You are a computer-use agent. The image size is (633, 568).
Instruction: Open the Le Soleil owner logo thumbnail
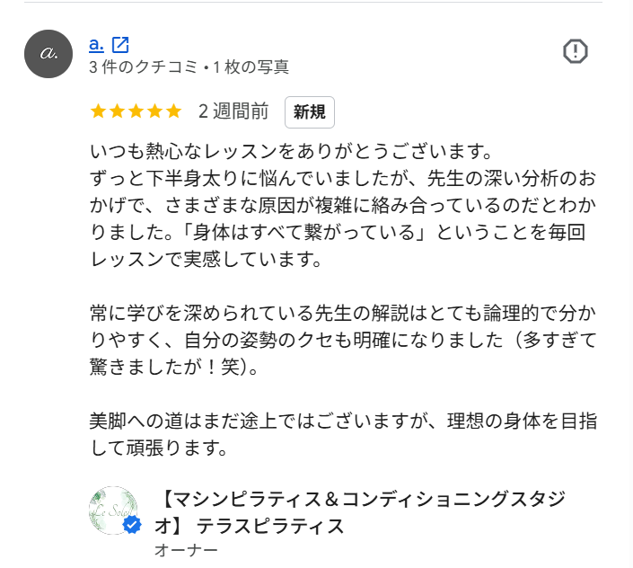pos(113,510)
